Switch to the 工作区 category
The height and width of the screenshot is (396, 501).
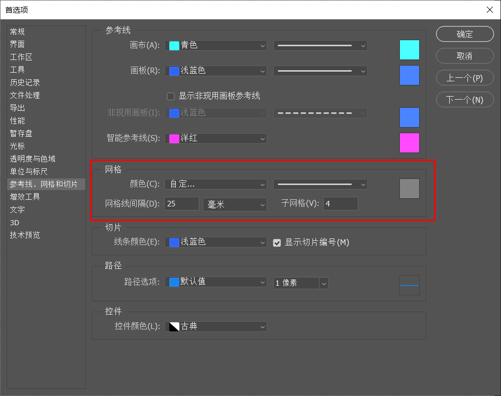coord(21,57)
